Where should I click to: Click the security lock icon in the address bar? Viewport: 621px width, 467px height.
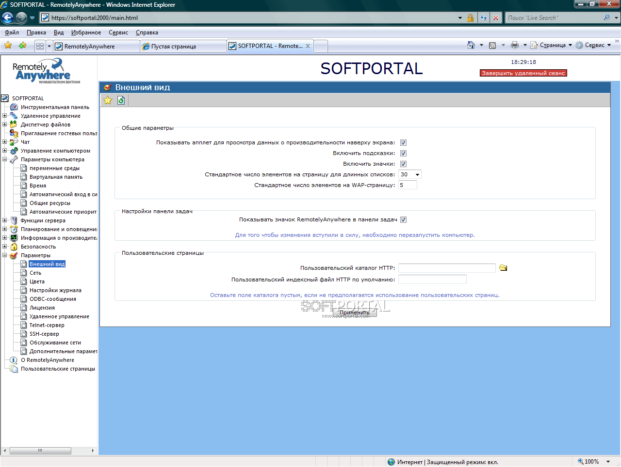point(470,18)
